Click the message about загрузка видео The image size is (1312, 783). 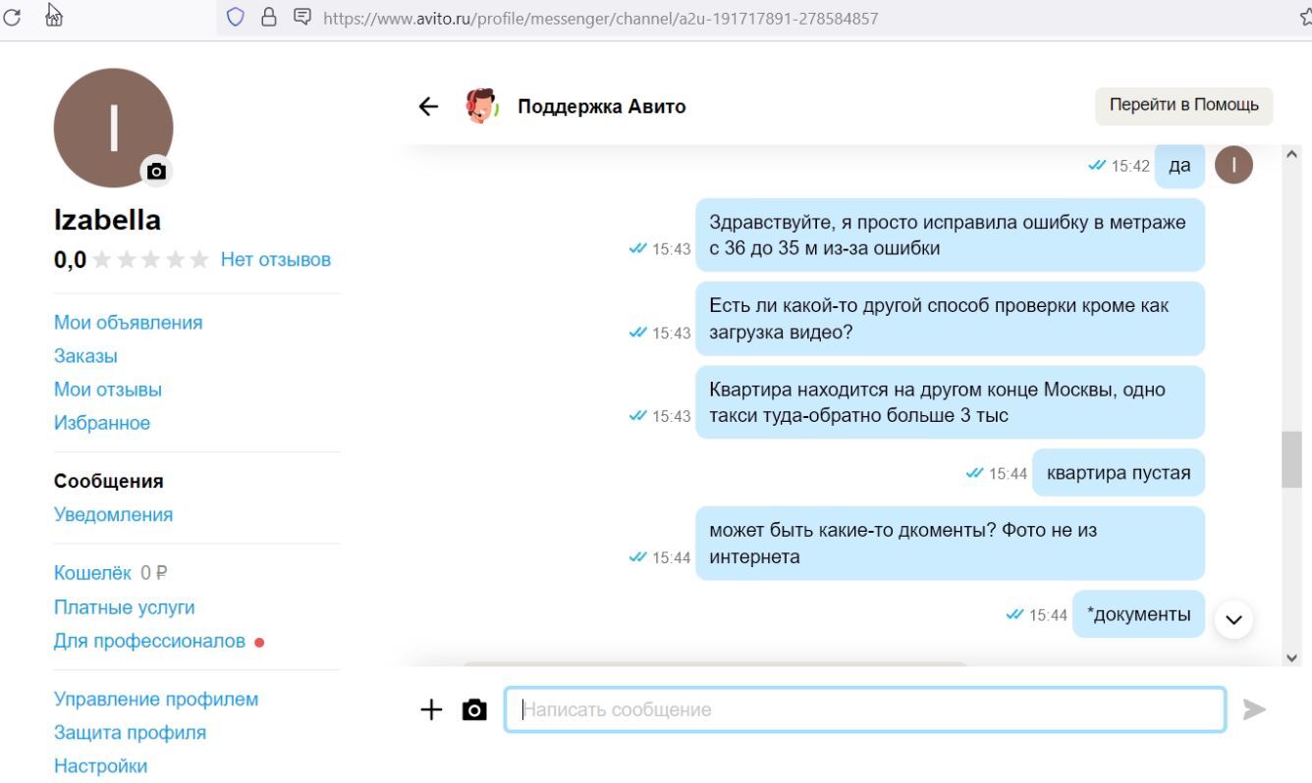tap(950, 319)
